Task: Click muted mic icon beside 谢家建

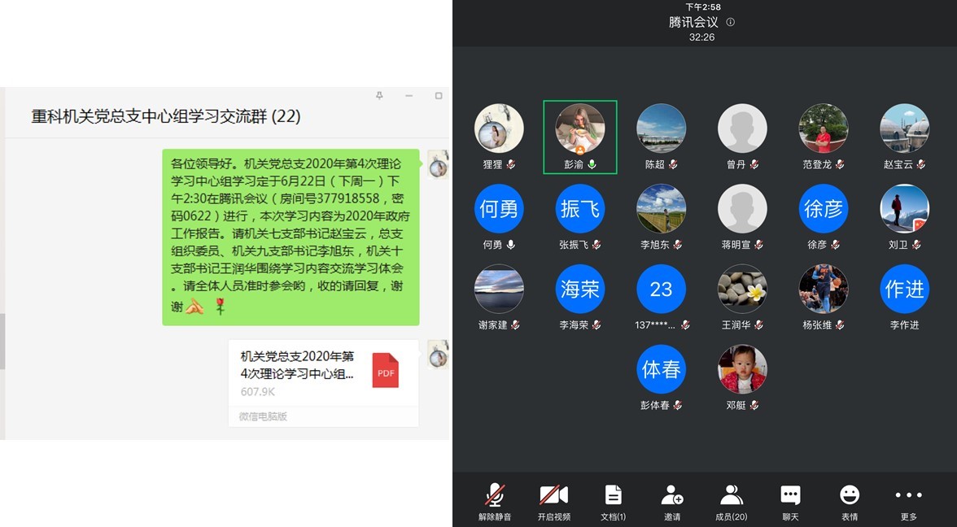Action: 515,325
